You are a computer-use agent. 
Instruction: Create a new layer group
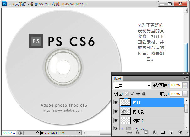tap(163, 133)
